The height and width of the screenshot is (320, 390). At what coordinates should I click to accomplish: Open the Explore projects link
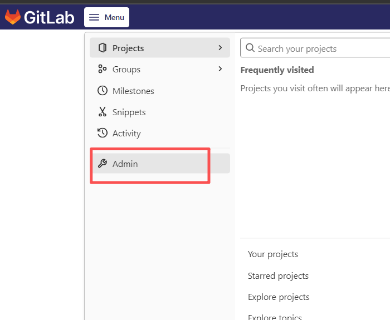click(279, 297)
